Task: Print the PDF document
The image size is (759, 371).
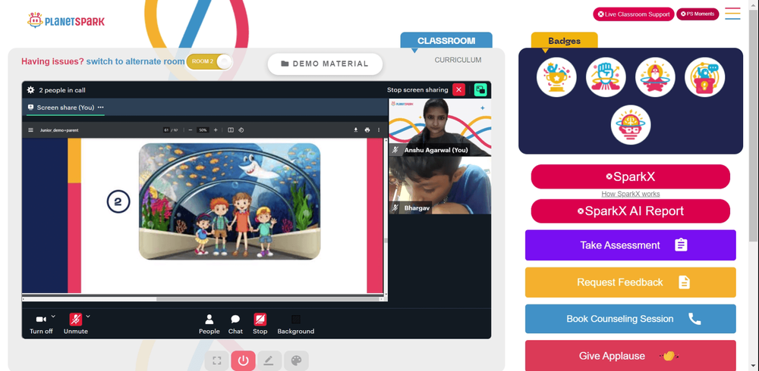Action: tap(367, 130)
